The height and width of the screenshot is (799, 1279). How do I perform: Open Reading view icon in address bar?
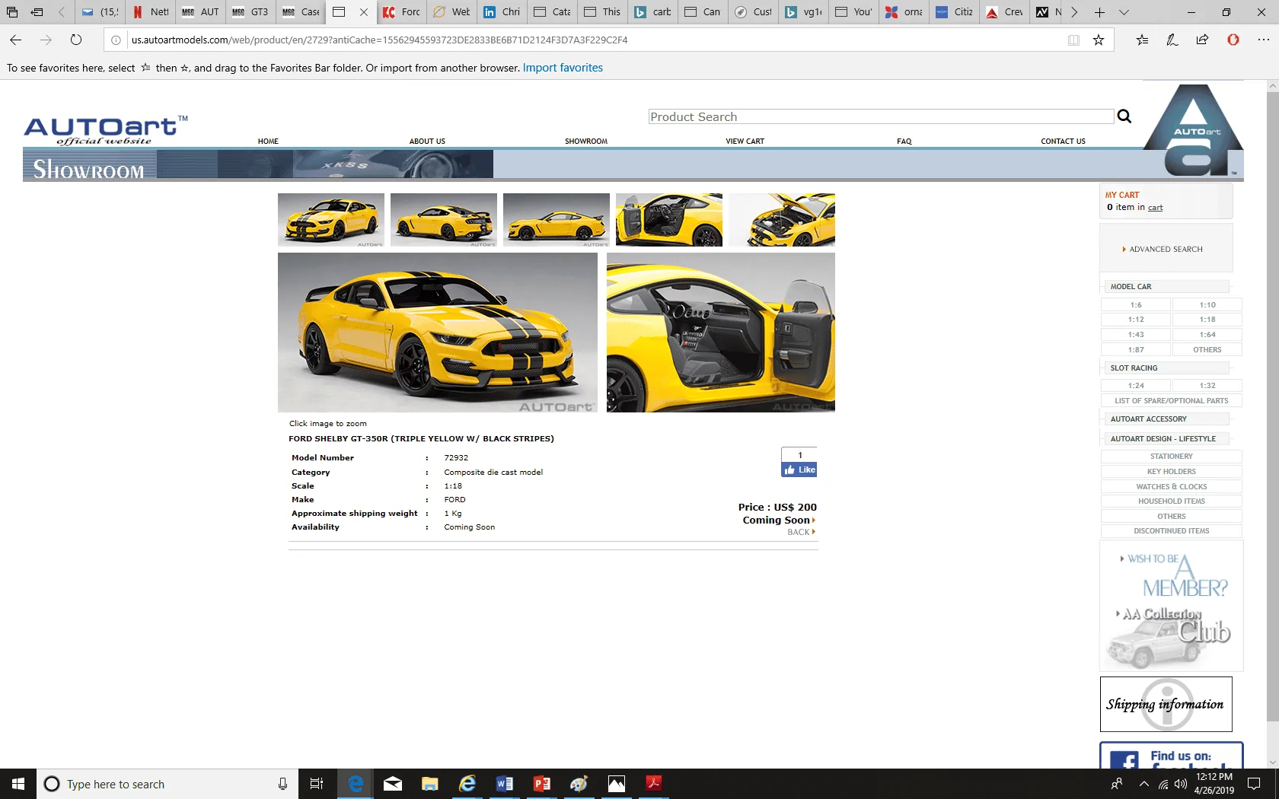click(1073, 40)
